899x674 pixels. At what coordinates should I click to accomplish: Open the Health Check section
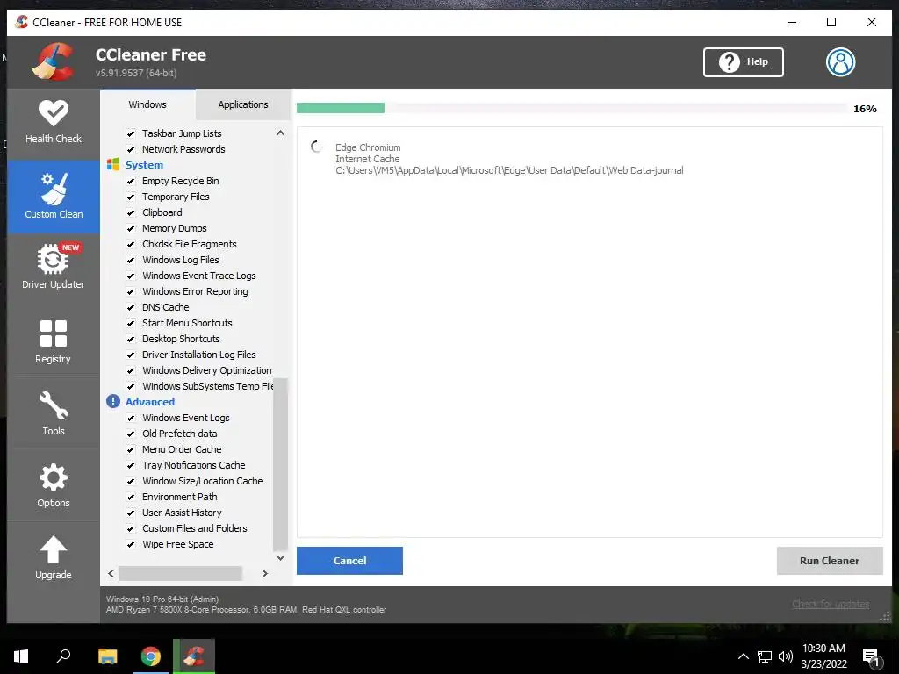tap(54, 122)
